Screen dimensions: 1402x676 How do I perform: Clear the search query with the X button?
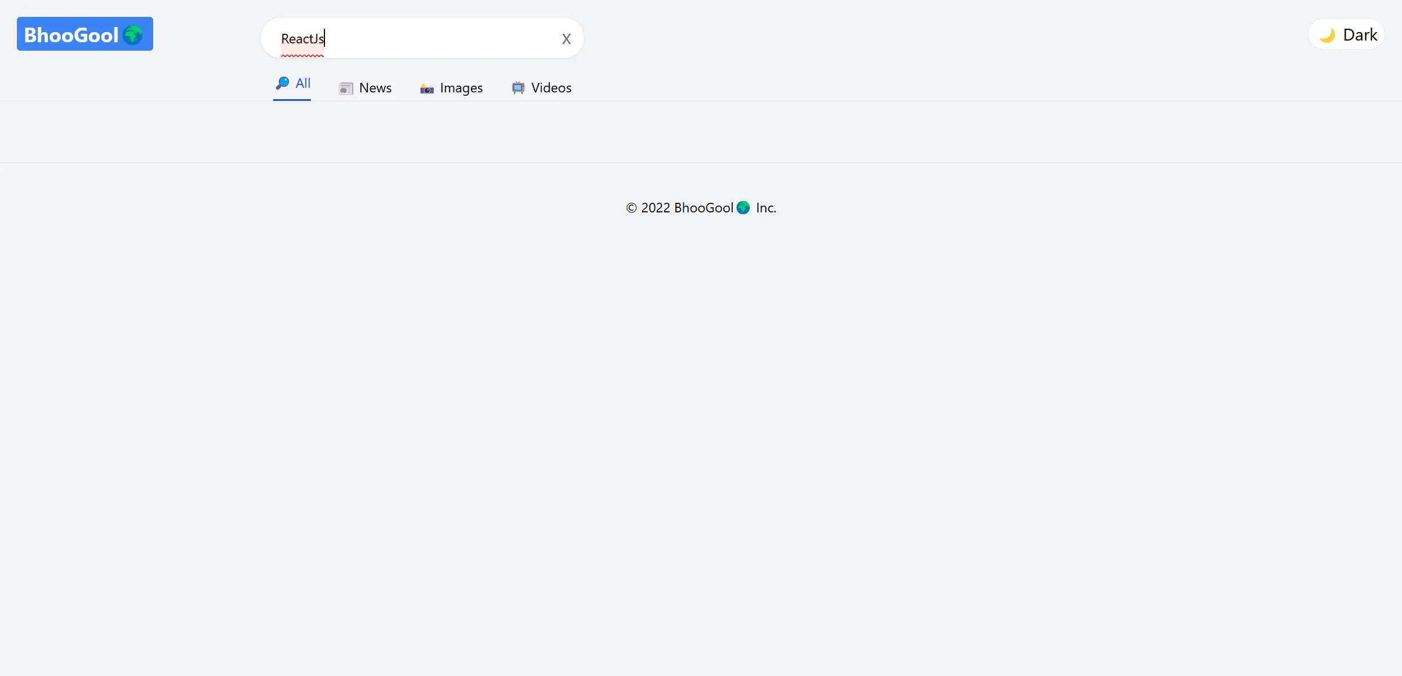pos(566,38)
